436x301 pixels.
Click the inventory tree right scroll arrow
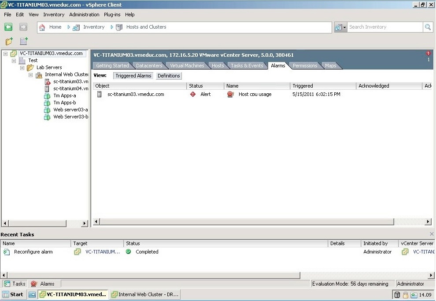(x=84, y=223)
